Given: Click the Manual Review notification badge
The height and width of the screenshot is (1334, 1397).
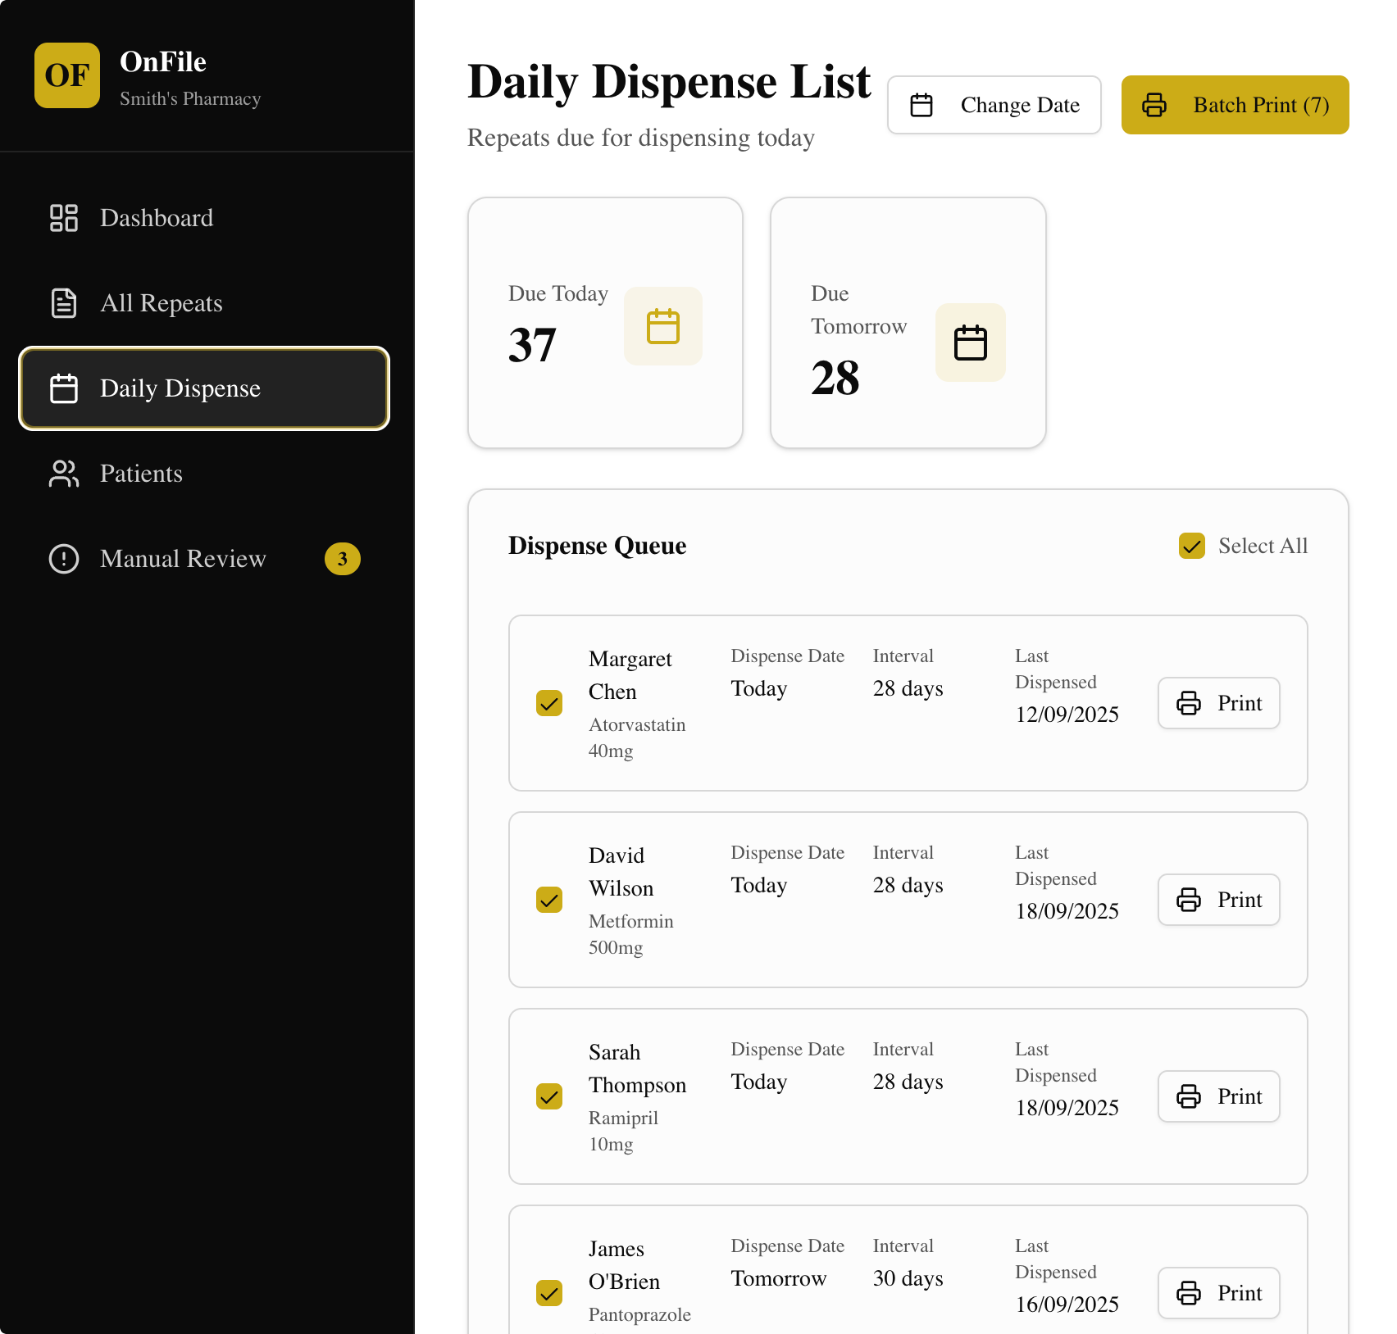Looking at the screenshot, I should tap(344, 559).
